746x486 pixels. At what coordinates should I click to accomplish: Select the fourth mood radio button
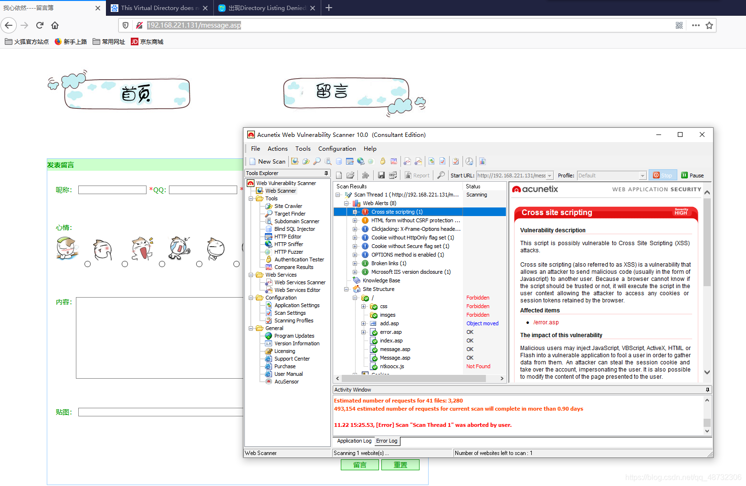[199, 264]
